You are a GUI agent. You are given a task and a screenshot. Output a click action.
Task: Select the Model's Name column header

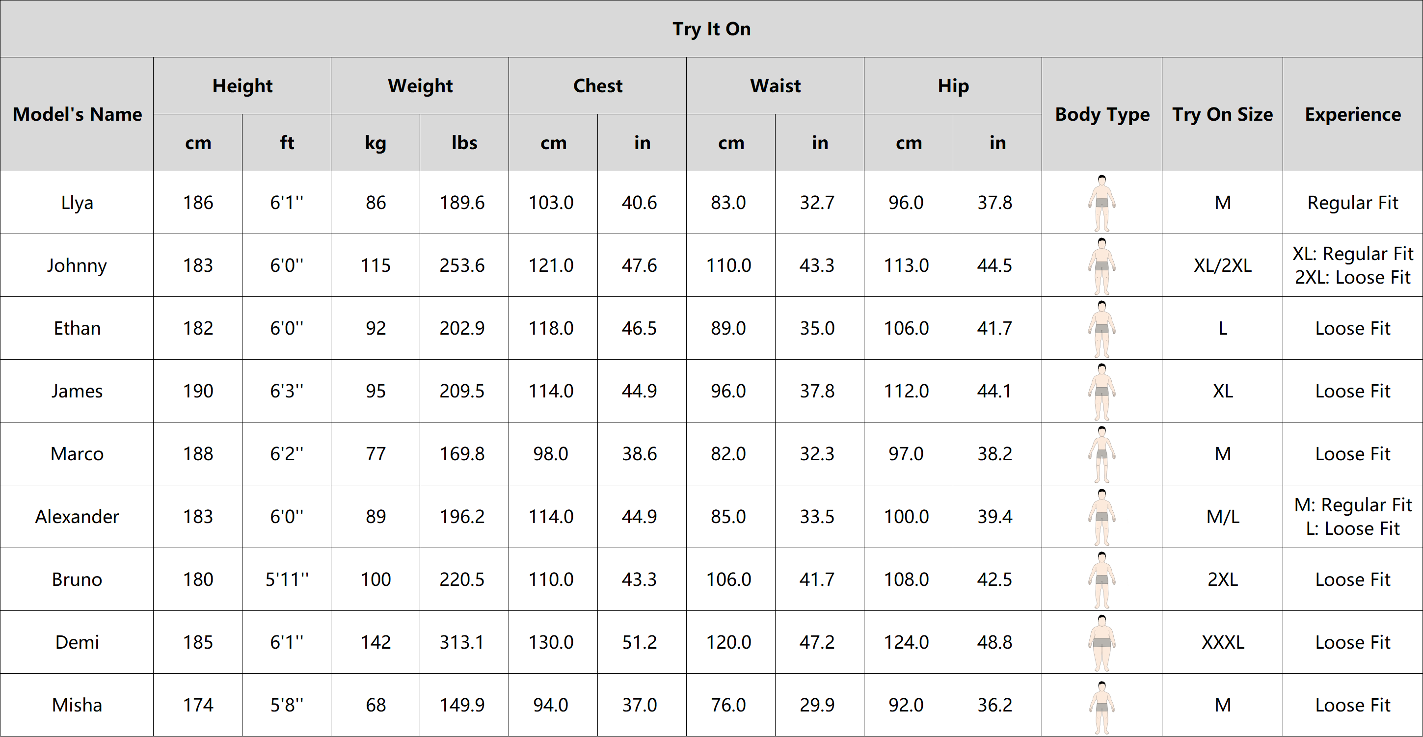78,114
